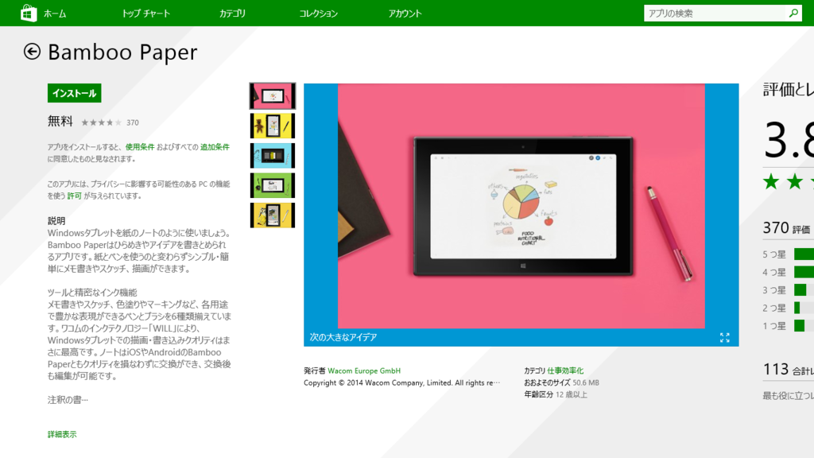Click the search magnifier icon

(x=793, y=13)
